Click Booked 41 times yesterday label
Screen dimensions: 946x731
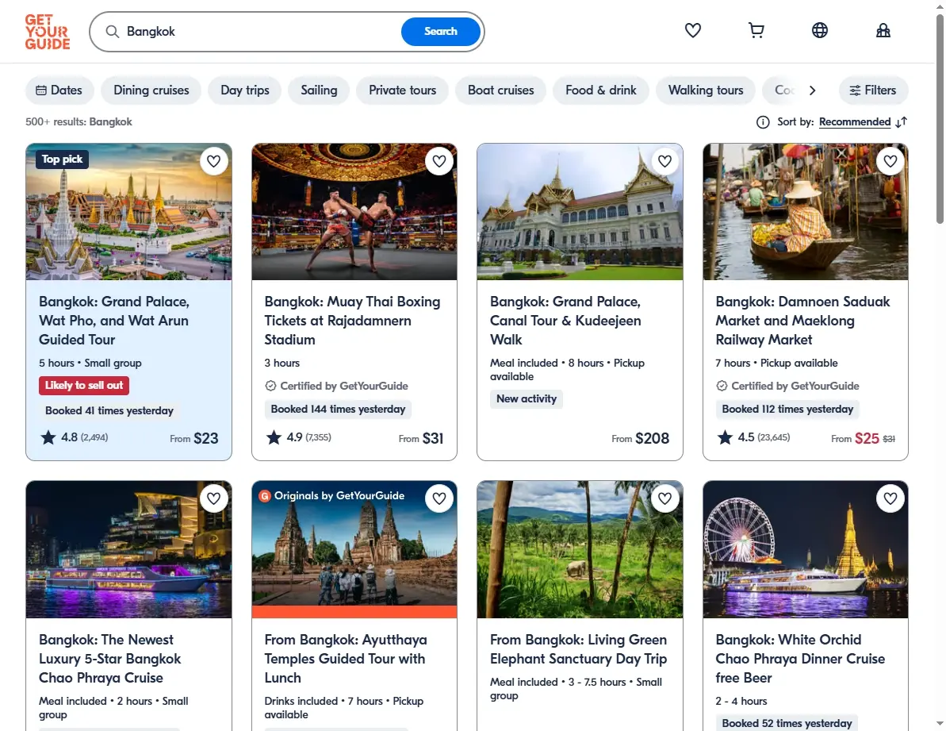coord(109,410)
